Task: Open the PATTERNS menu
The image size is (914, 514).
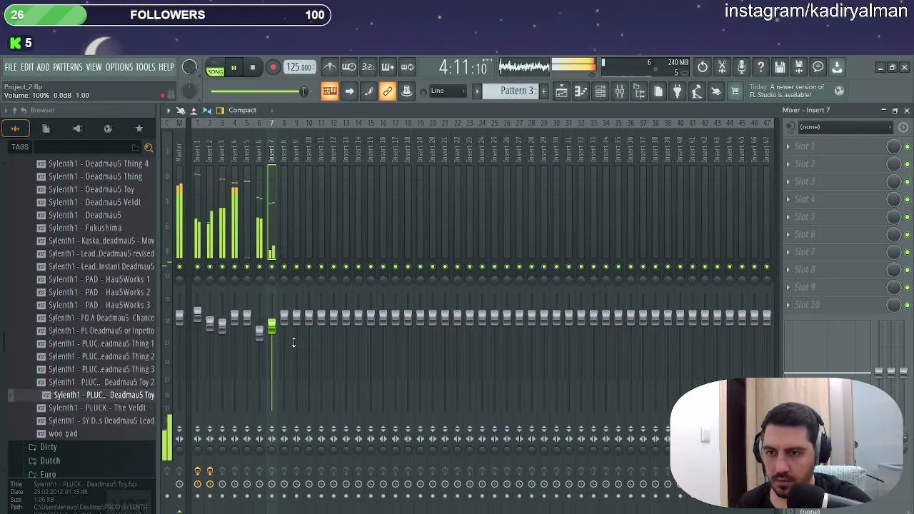Action: pyautogui.click(x=68, y=67)
